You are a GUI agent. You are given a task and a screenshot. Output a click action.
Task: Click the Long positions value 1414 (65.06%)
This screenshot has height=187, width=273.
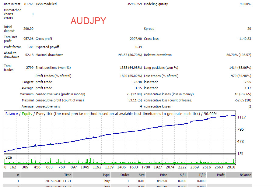pos(240,68)
